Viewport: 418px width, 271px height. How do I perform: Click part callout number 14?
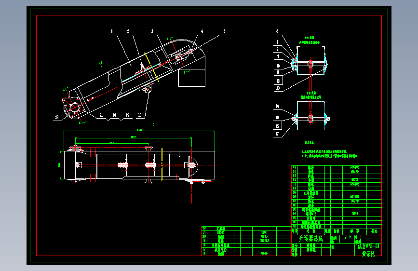click(277, 107)
